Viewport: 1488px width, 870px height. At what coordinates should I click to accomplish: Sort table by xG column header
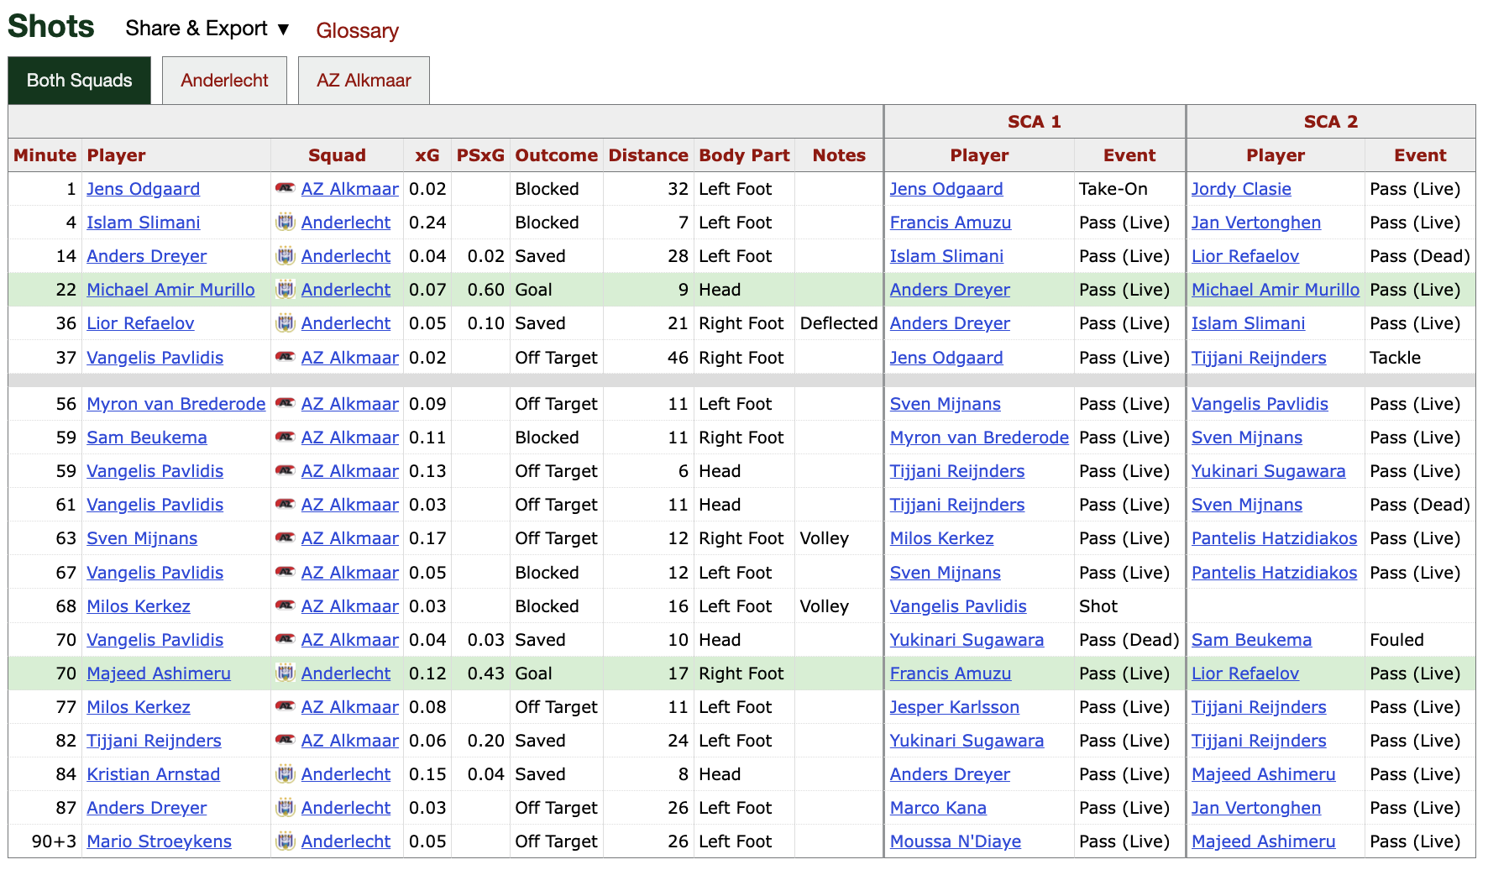[427, 155]
